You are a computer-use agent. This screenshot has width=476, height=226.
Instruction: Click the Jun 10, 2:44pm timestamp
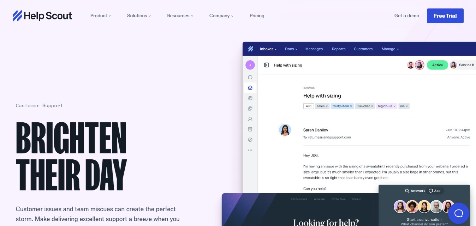458,130
